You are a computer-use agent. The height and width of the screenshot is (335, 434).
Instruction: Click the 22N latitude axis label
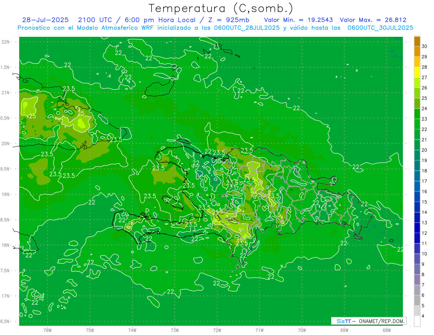pos(5,42)
